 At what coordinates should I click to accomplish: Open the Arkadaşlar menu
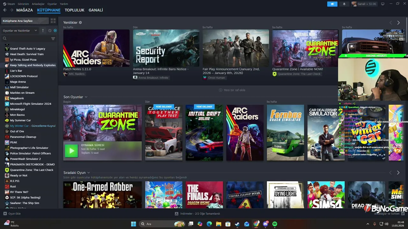pyautogui.click(x=38, y=4)
